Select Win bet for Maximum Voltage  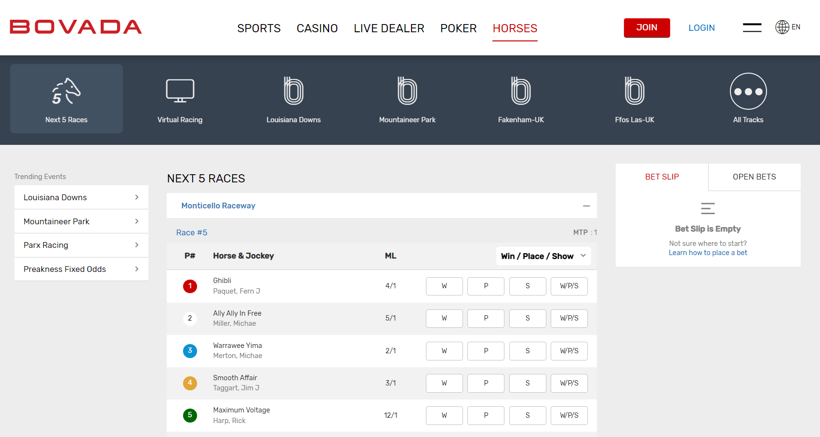pyautogui.click(x=444, y=415)
